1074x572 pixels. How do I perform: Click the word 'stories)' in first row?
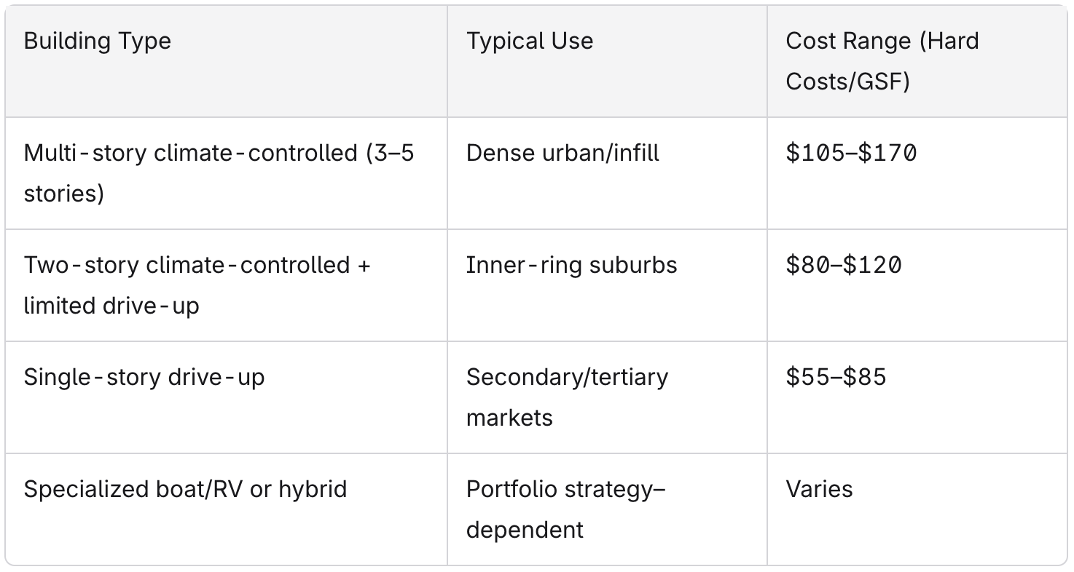click(64, 194)
